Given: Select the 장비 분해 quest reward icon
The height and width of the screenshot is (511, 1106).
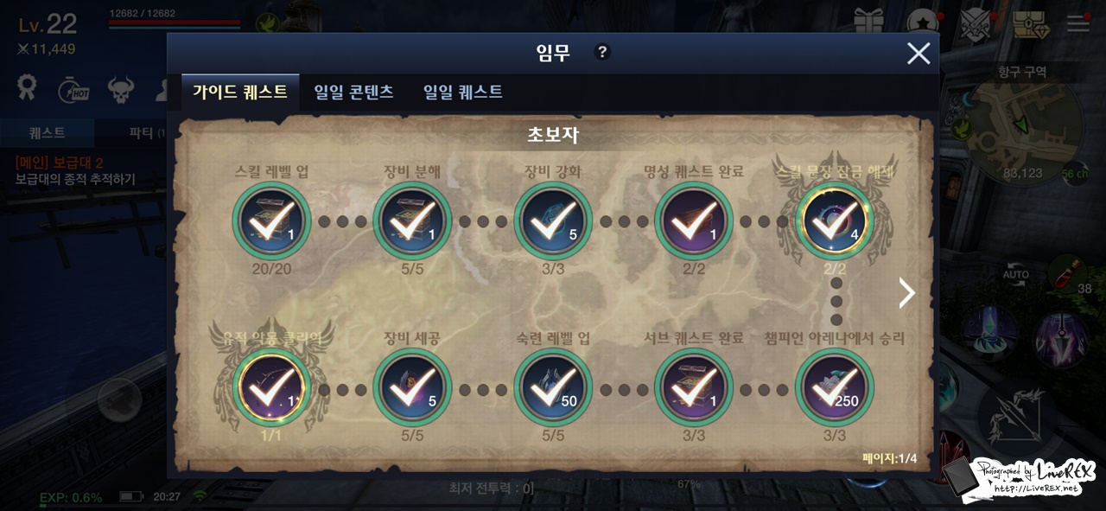Looking at the screenshot, I should coord(412,221).
